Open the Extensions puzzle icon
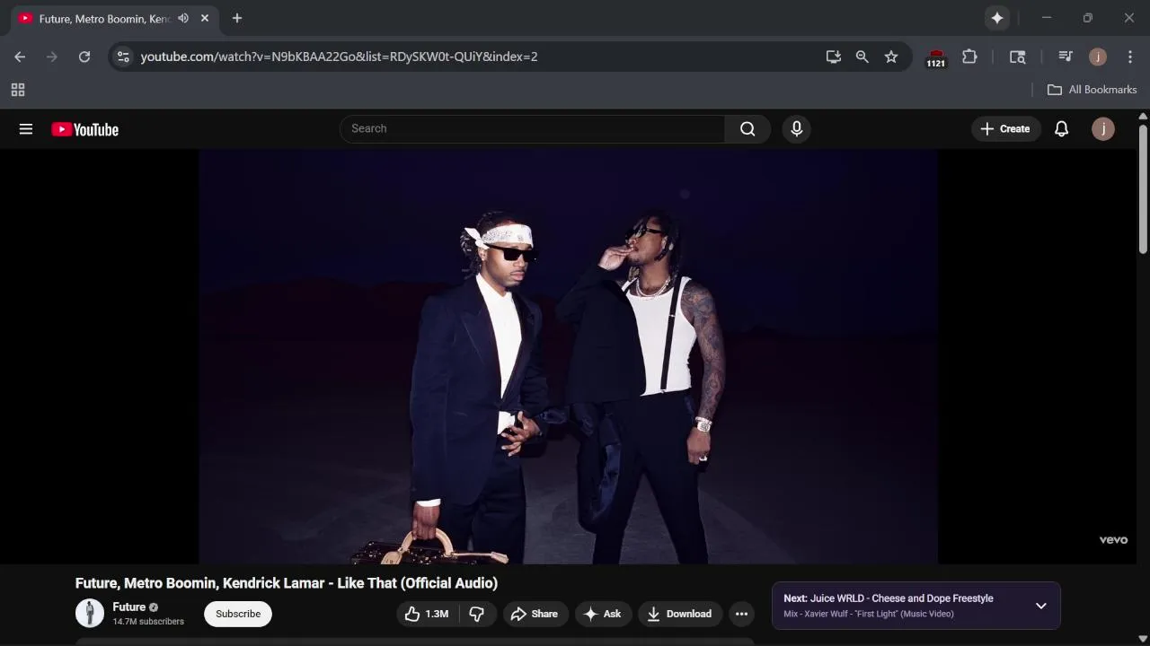This screenshot has width=1150, height=646. click(x=969, y=57)
